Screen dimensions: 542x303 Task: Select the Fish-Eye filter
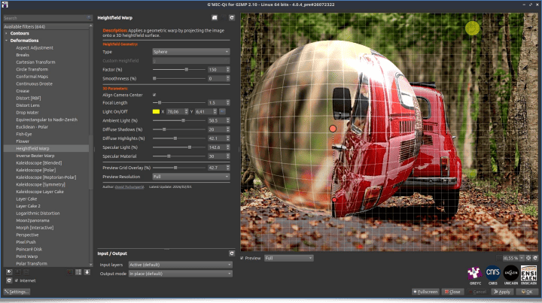pos(24,135)
